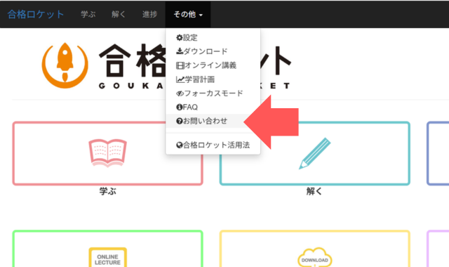Click the download icon beside ダウンロード
The image size is (449, 267).
point(180,51)
